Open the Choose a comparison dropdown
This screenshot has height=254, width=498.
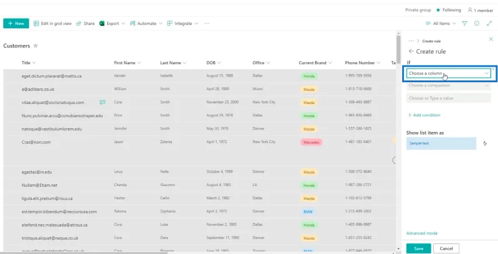pyautogui.click(x=448, y=85)
